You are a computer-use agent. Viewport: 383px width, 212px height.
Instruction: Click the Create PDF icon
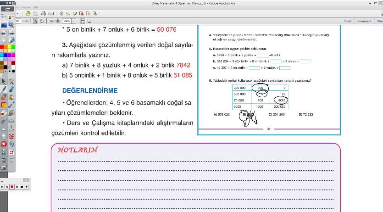click(28, 13)
